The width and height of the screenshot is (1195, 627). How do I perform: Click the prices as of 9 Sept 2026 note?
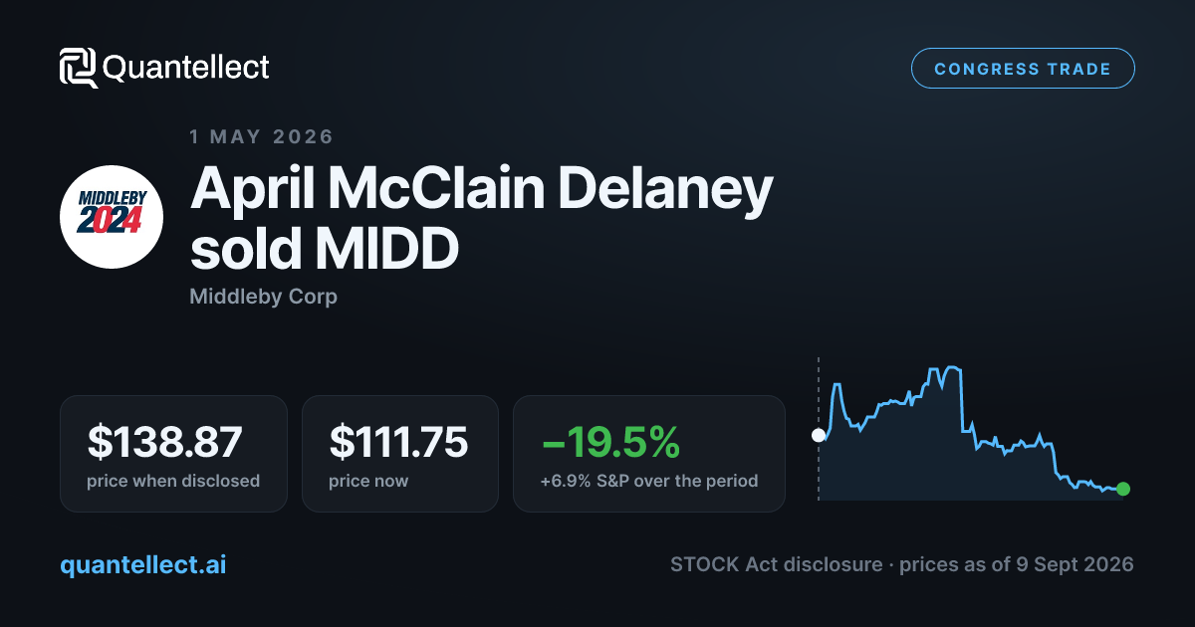pos(1017,564)
